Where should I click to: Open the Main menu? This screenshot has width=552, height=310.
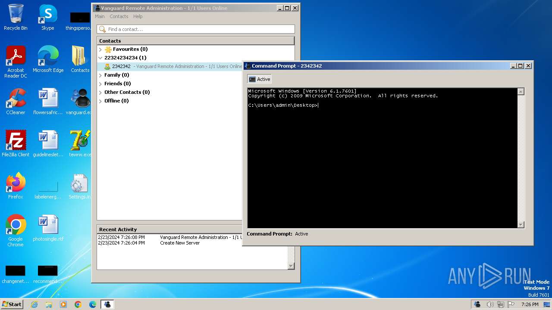tap(100, 16)
